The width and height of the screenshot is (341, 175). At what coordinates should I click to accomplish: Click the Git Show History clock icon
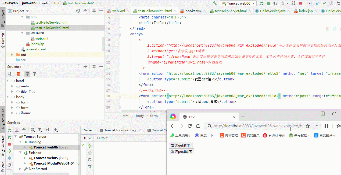[331, 3]
